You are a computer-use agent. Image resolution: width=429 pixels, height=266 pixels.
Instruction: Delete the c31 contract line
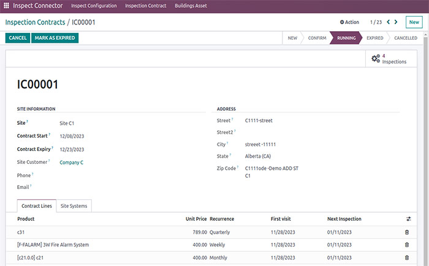[x=407, y=232]
